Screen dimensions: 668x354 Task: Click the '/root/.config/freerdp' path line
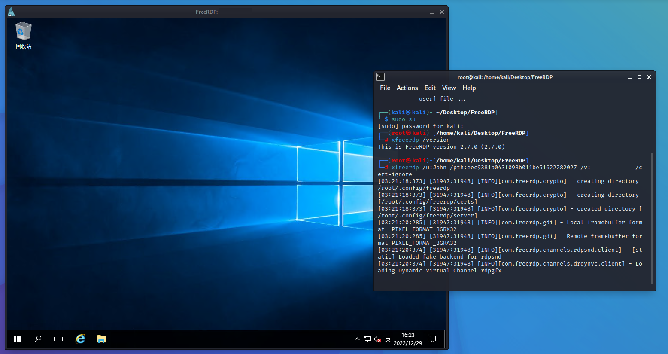pos(414,188)
